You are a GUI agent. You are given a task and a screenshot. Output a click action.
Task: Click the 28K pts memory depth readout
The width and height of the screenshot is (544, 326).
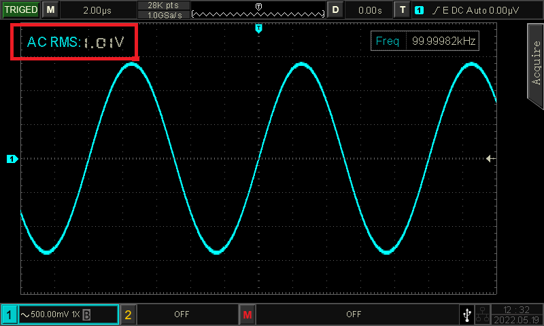coord(163,5)
